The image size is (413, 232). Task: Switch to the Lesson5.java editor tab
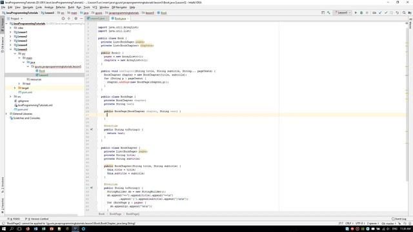click(x=97, y=19)
